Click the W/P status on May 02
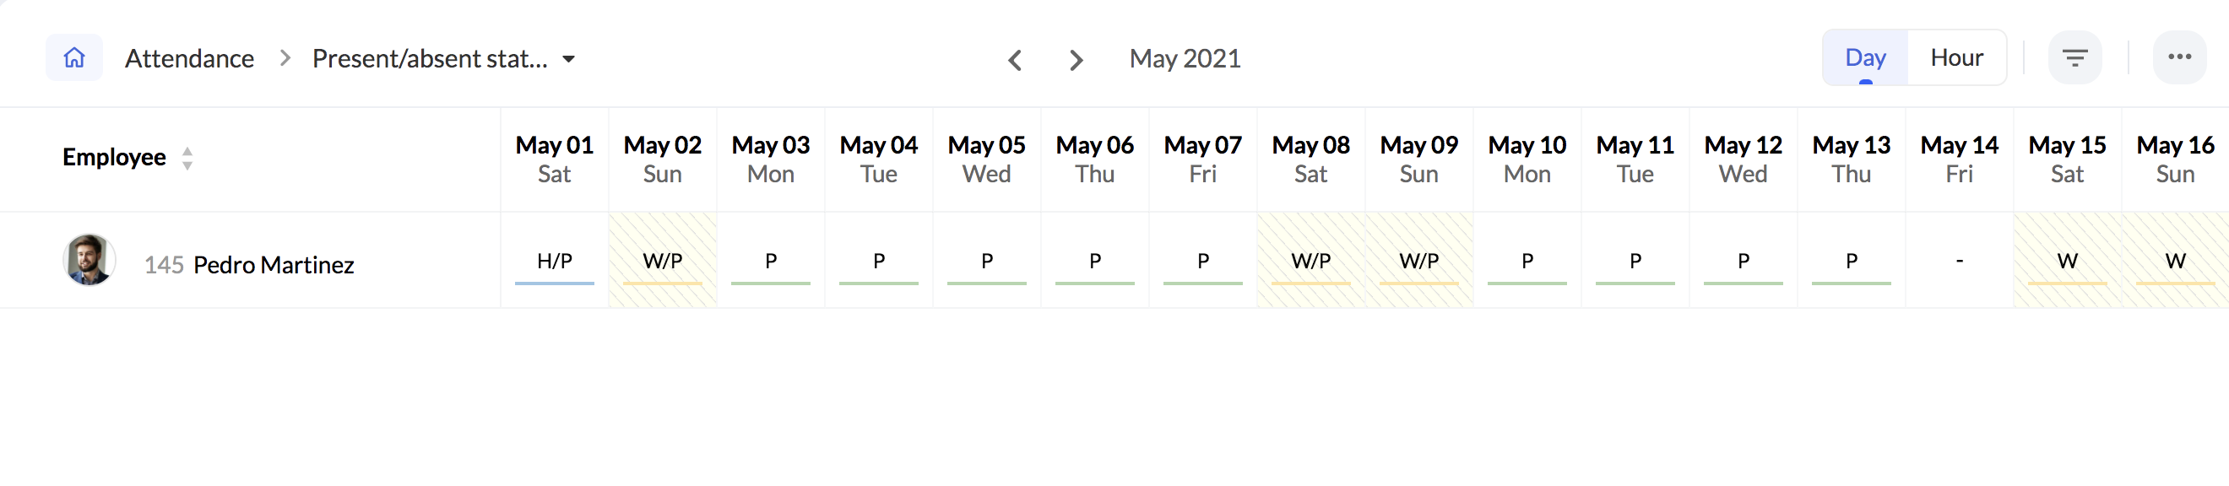Viewport: 2229px width, 486px height. [663, 262]
